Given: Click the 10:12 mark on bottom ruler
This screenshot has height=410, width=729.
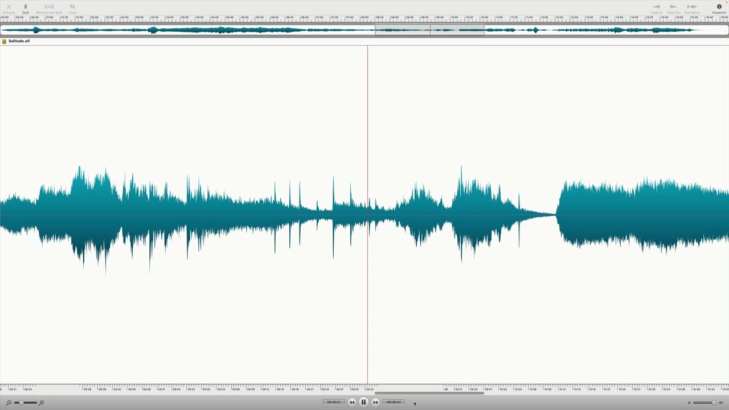Looking at the screenshot, I should 562,389.
